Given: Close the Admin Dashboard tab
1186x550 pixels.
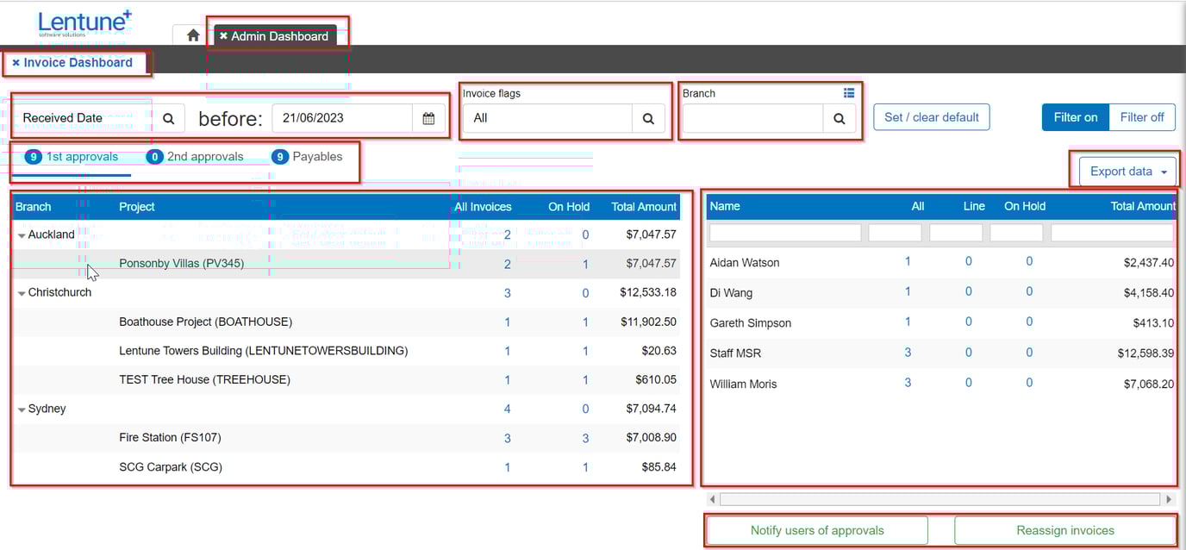Looking at the screenshot, I should point(224,36).
